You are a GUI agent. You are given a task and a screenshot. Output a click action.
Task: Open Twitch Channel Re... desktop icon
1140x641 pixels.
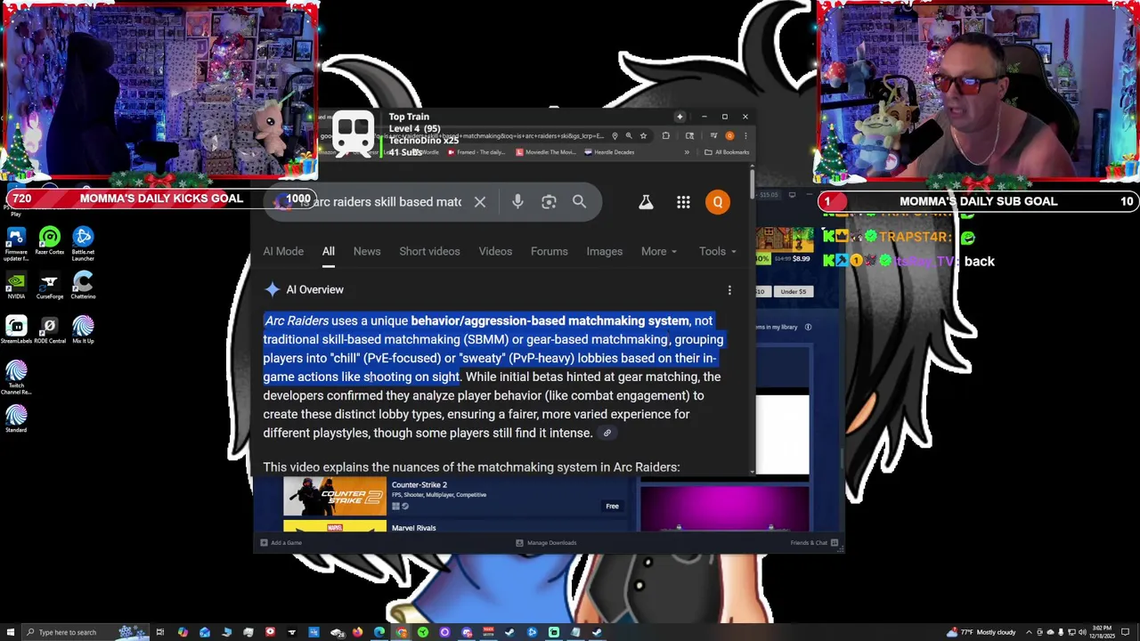click(16, 377)
